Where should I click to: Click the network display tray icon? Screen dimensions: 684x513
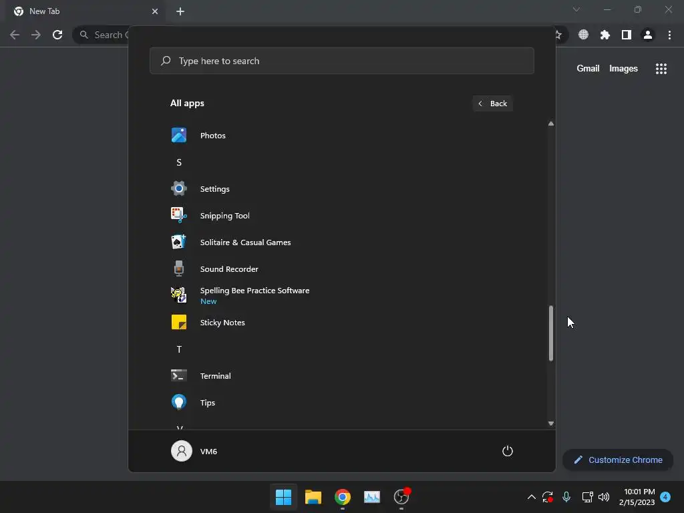click(587, 496)
